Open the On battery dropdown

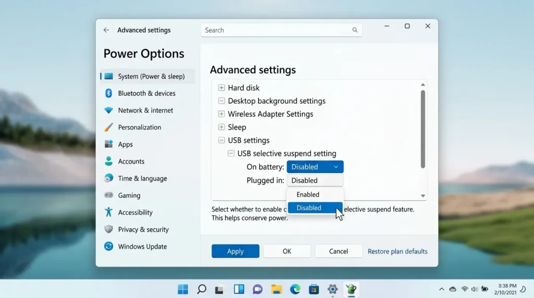pyautogui.click(x=315, y=167)
